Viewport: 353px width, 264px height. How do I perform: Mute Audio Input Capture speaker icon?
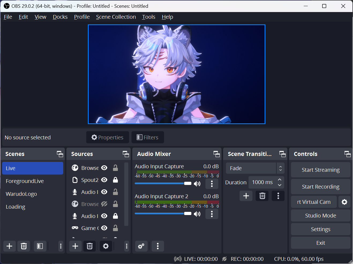point(197,184)
